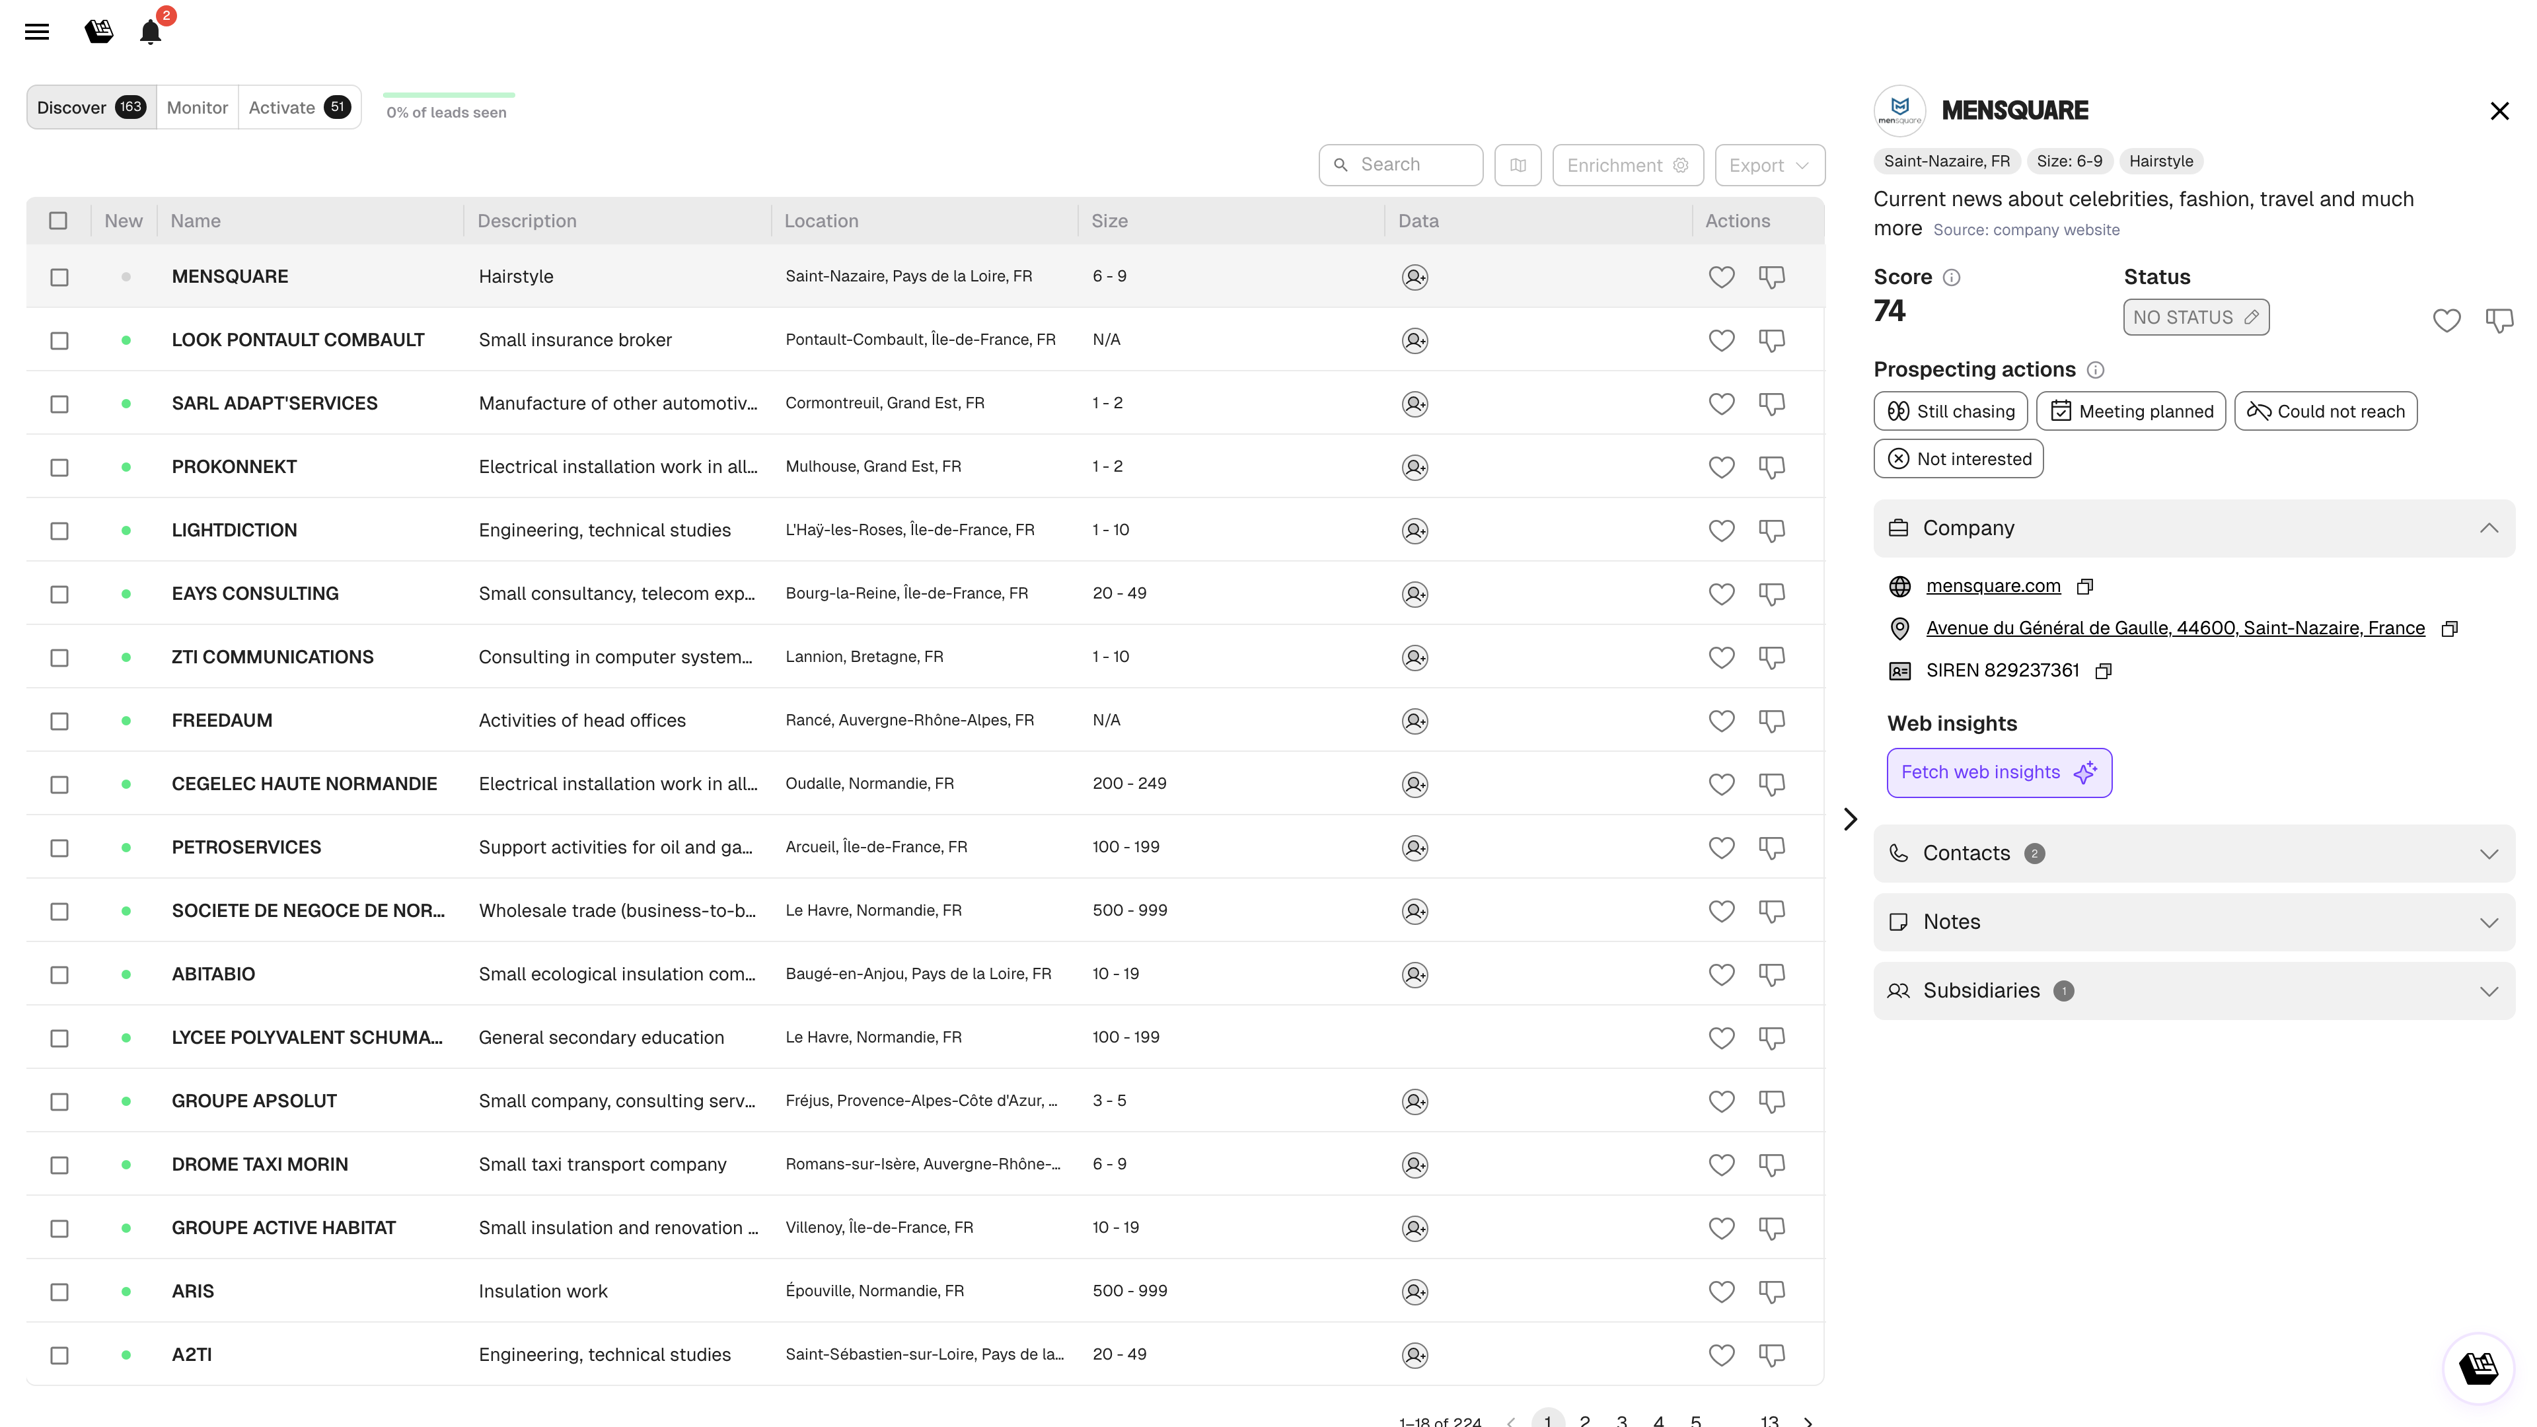2537x1427 pixels.
Task: Toggle the map view icon
Action: (1517, 165)
